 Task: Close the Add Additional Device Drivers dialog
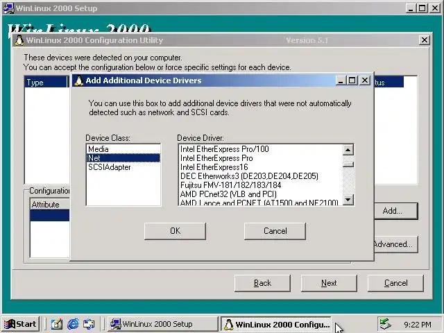click(365, 80)
